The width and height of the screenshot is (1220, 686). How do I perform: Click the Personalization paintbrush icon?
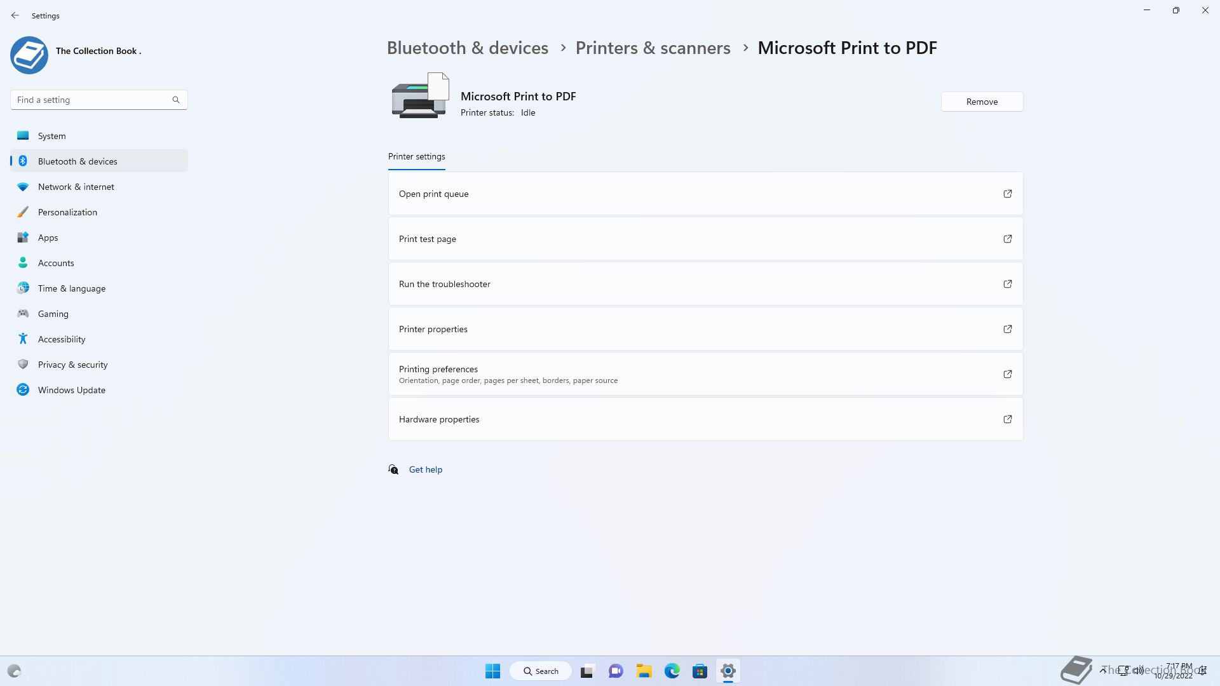23,212
